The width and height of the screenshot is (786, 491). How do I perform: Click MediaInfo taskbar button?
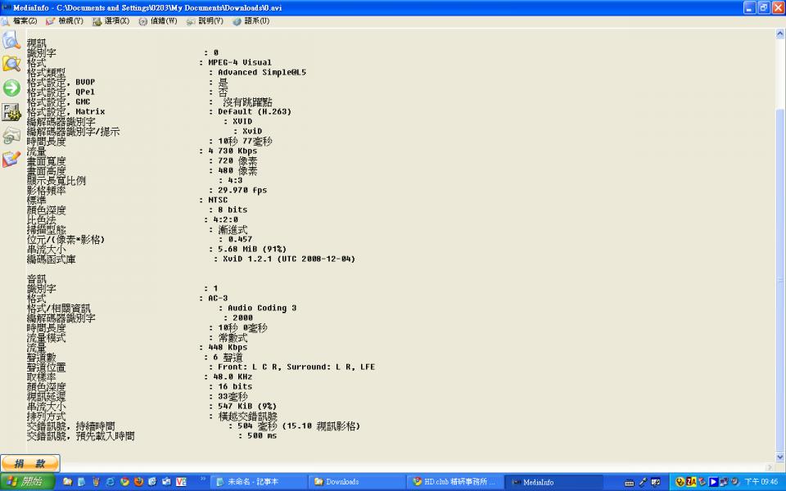pyautogui.click(x=551, y=482)
